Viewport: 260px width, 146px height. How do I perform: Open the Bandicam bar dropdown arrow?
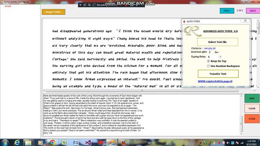[x=80, y=5]
